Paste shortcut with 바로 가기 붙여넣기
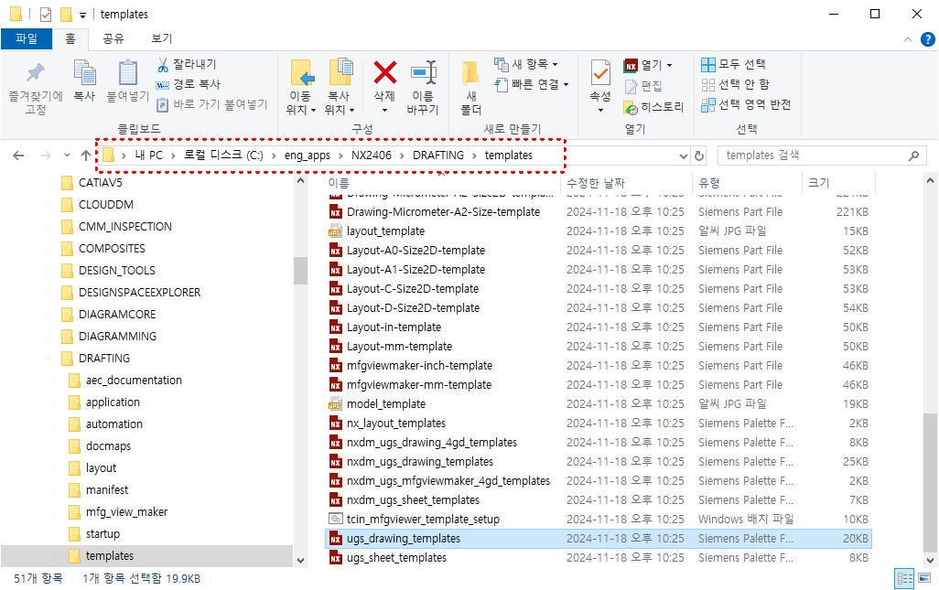This screenshot has height=590, width=939. tap(212, 104)
